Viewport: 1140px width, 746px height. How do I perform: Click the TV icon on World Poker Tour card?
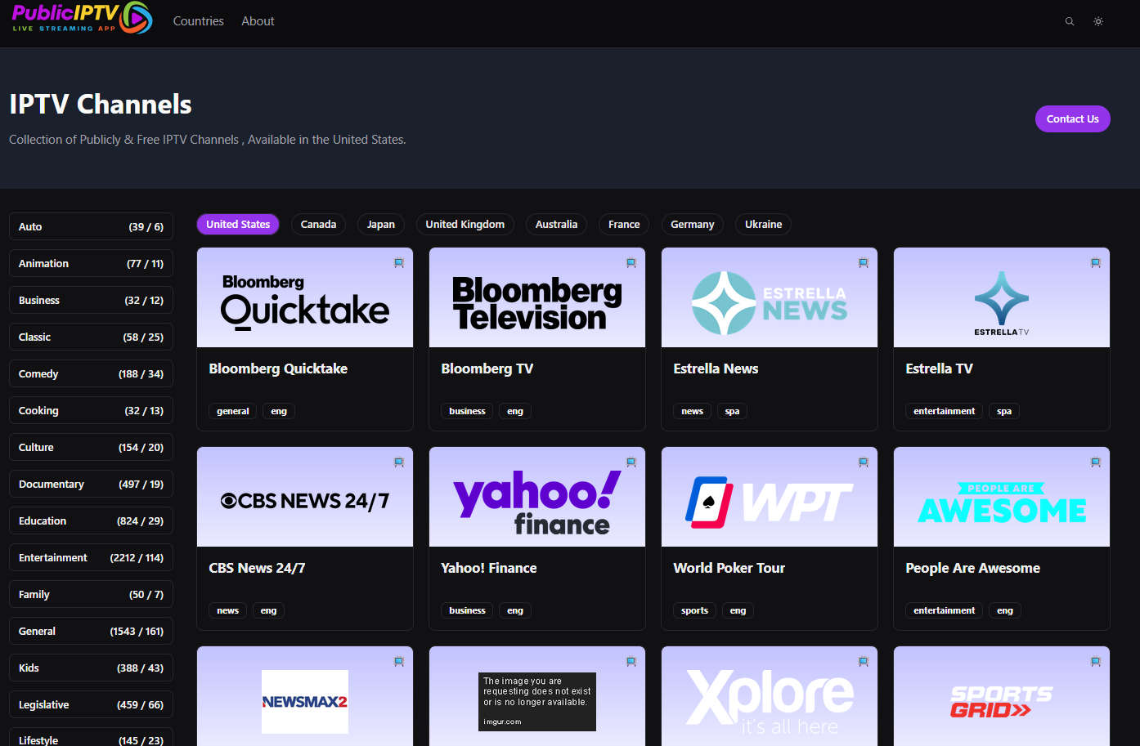tap(864, 462)
